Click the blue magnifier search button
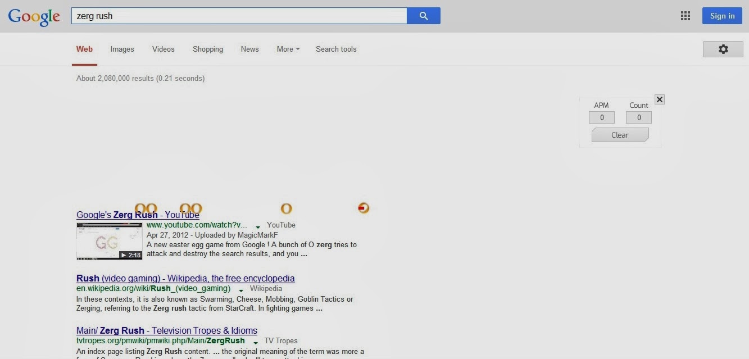 click(x=424, y=16)
